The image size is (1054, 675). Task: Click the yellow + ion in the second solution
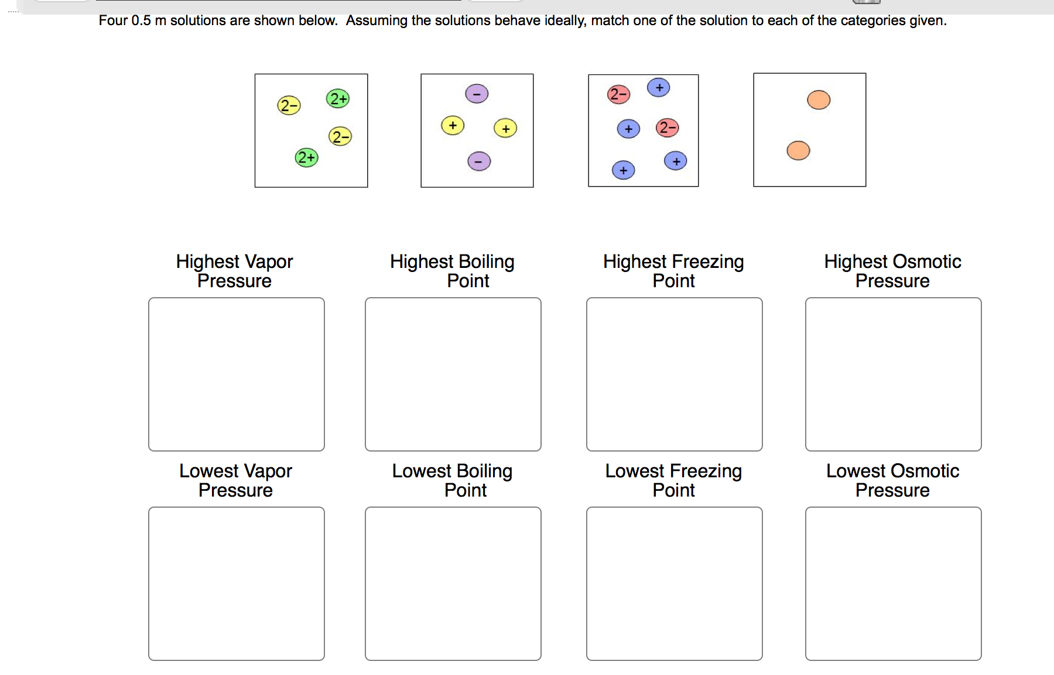451,125
